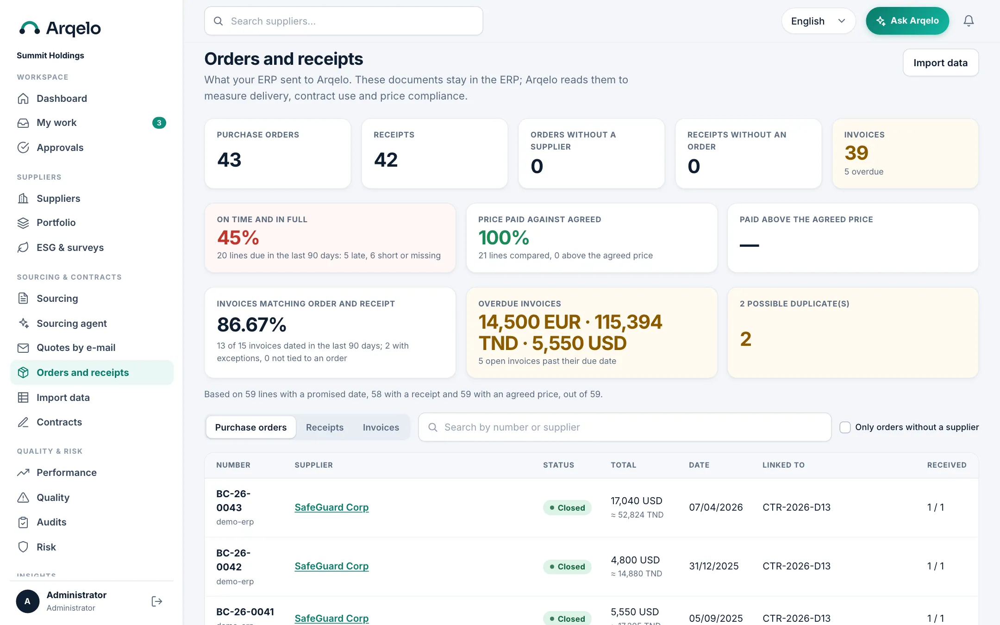Open Sourcing agent sparkle icon
1000x625 pixels.
pyautogui.click(x=23, y=323)
